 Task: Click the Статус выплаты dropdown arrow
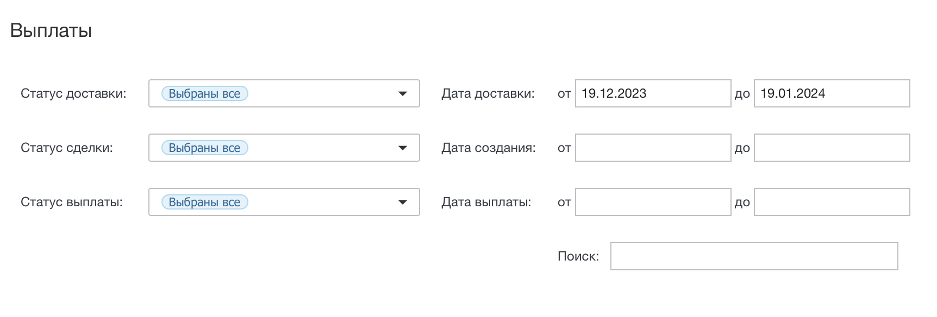coord(402,202)
